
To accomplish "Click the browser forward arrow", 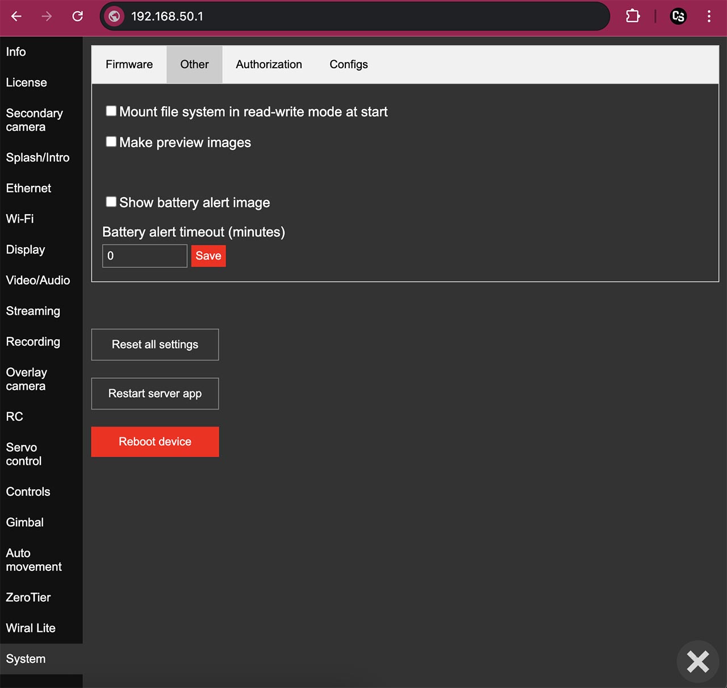I will [47, 16].
